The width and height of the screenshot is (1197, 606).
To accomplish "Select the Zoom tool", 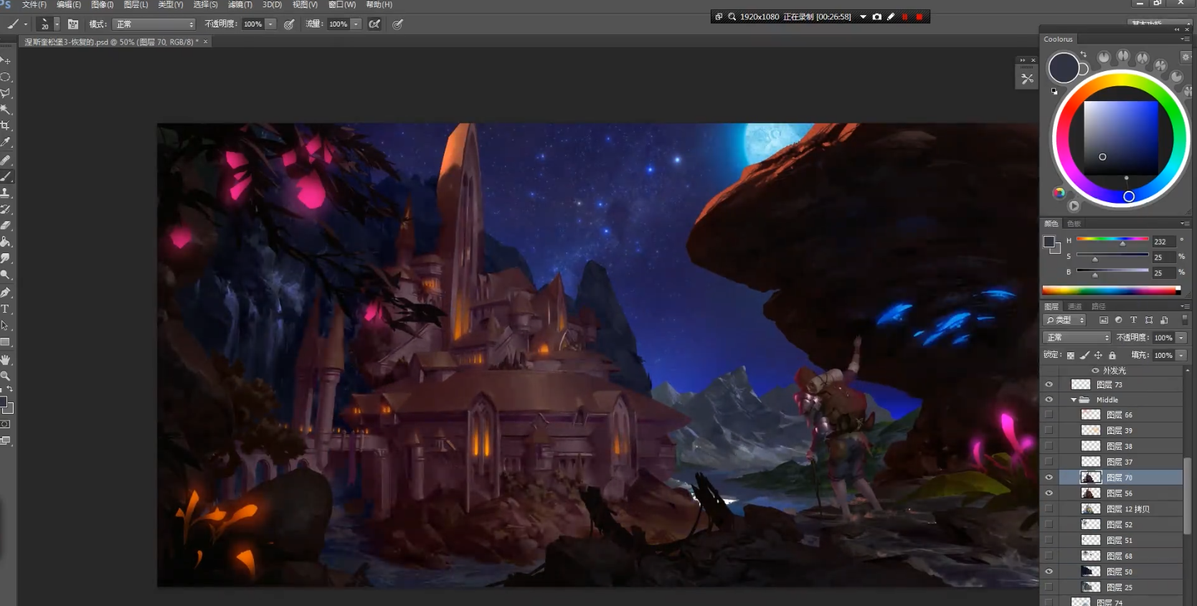I will [5, 376].
